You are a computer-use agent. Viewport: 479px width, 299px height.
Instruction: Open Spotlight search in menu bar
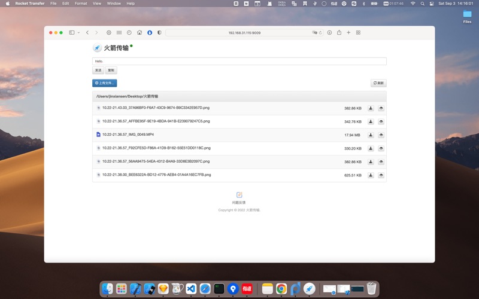pyautogui.click(x=422, y=4)
